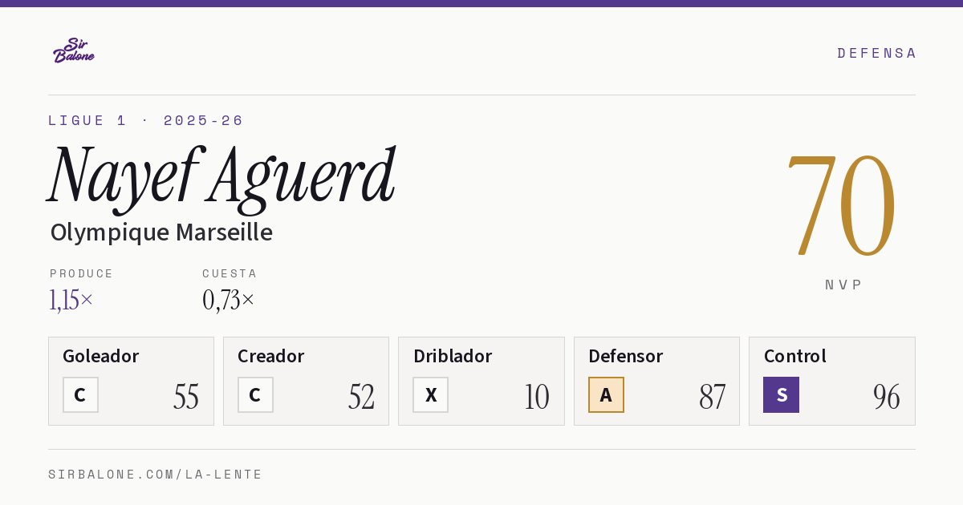This screenshot has height=505, width=963.
Task: Select the Creador stat card
Action: point(306,381)
